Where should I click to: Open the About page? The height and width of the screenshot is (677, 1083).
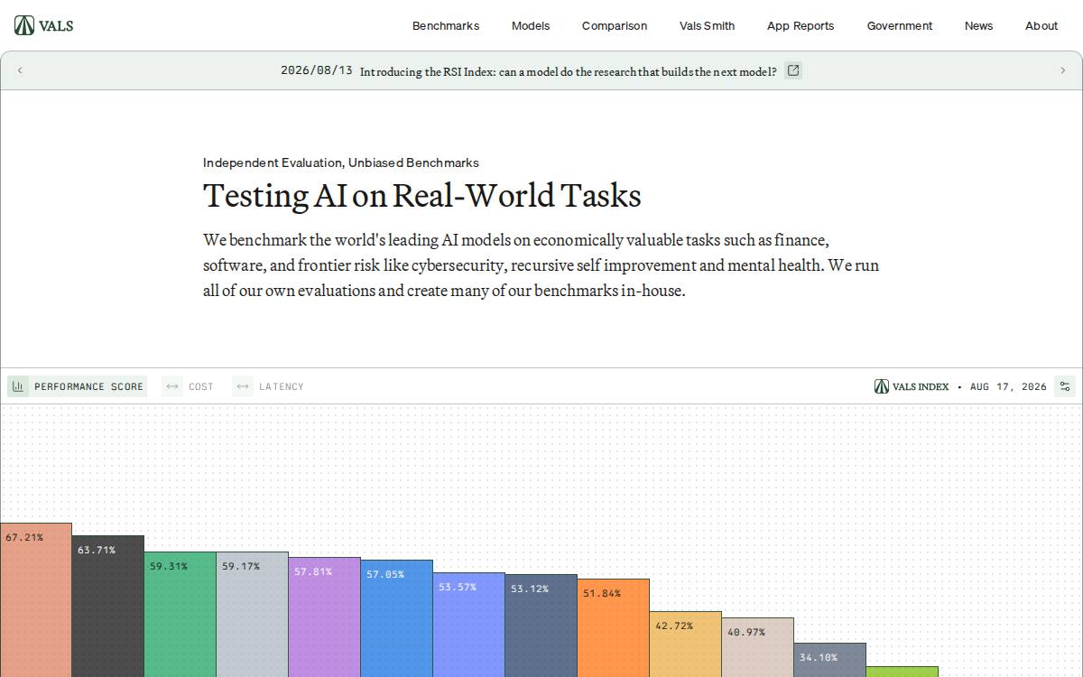(1041, 25)
